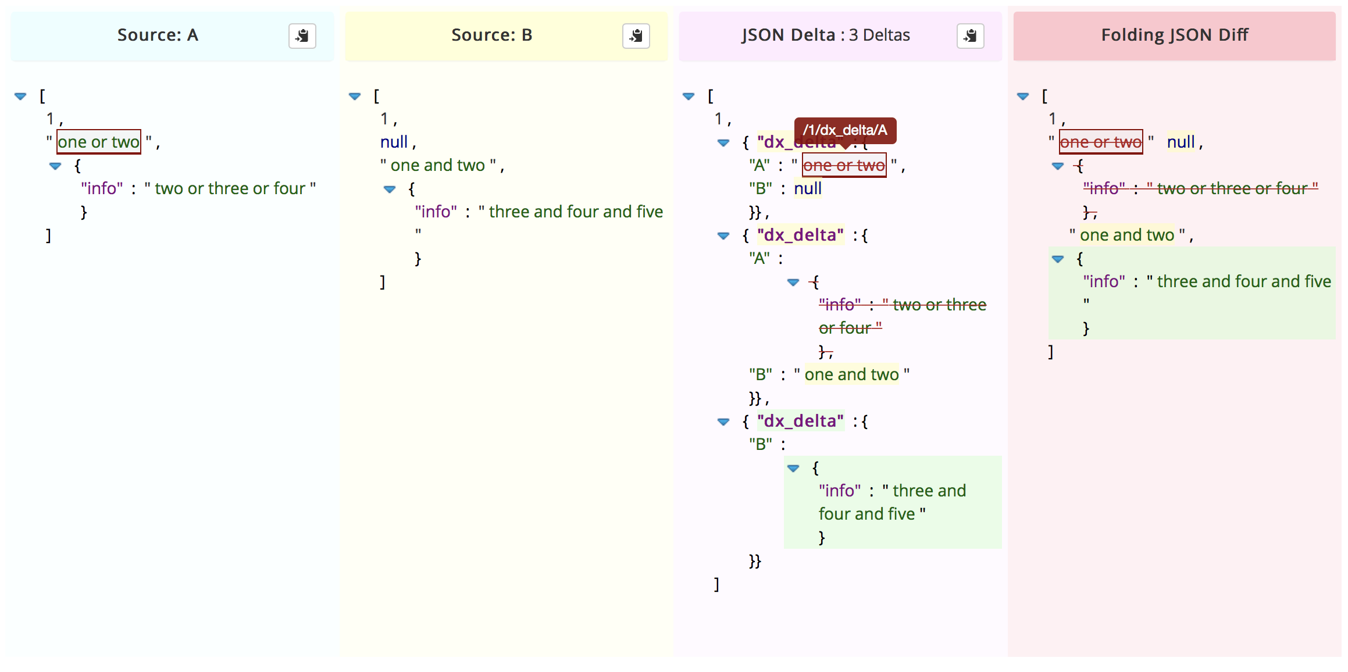Collapse the root array in Source A
This screenshot has height=672, width=1348.
coord(21,96)
